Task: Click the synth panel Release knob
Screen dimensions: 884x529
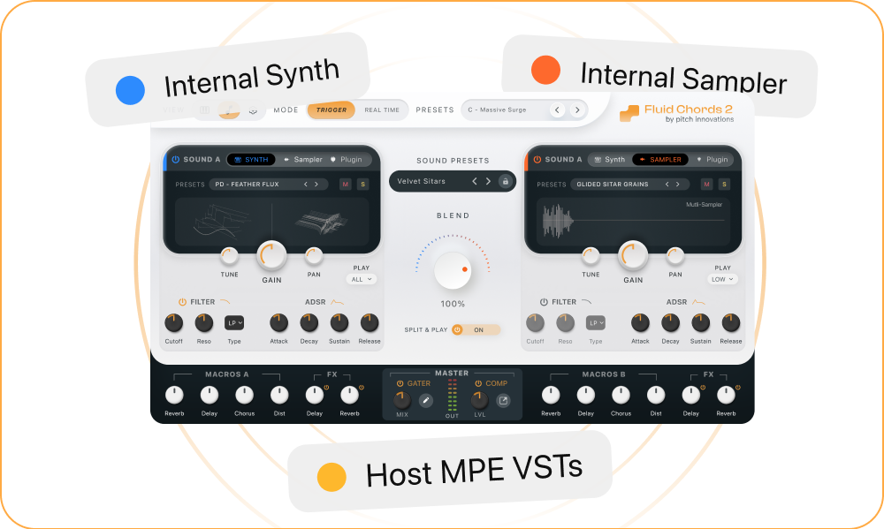Action: coord(370,323)
